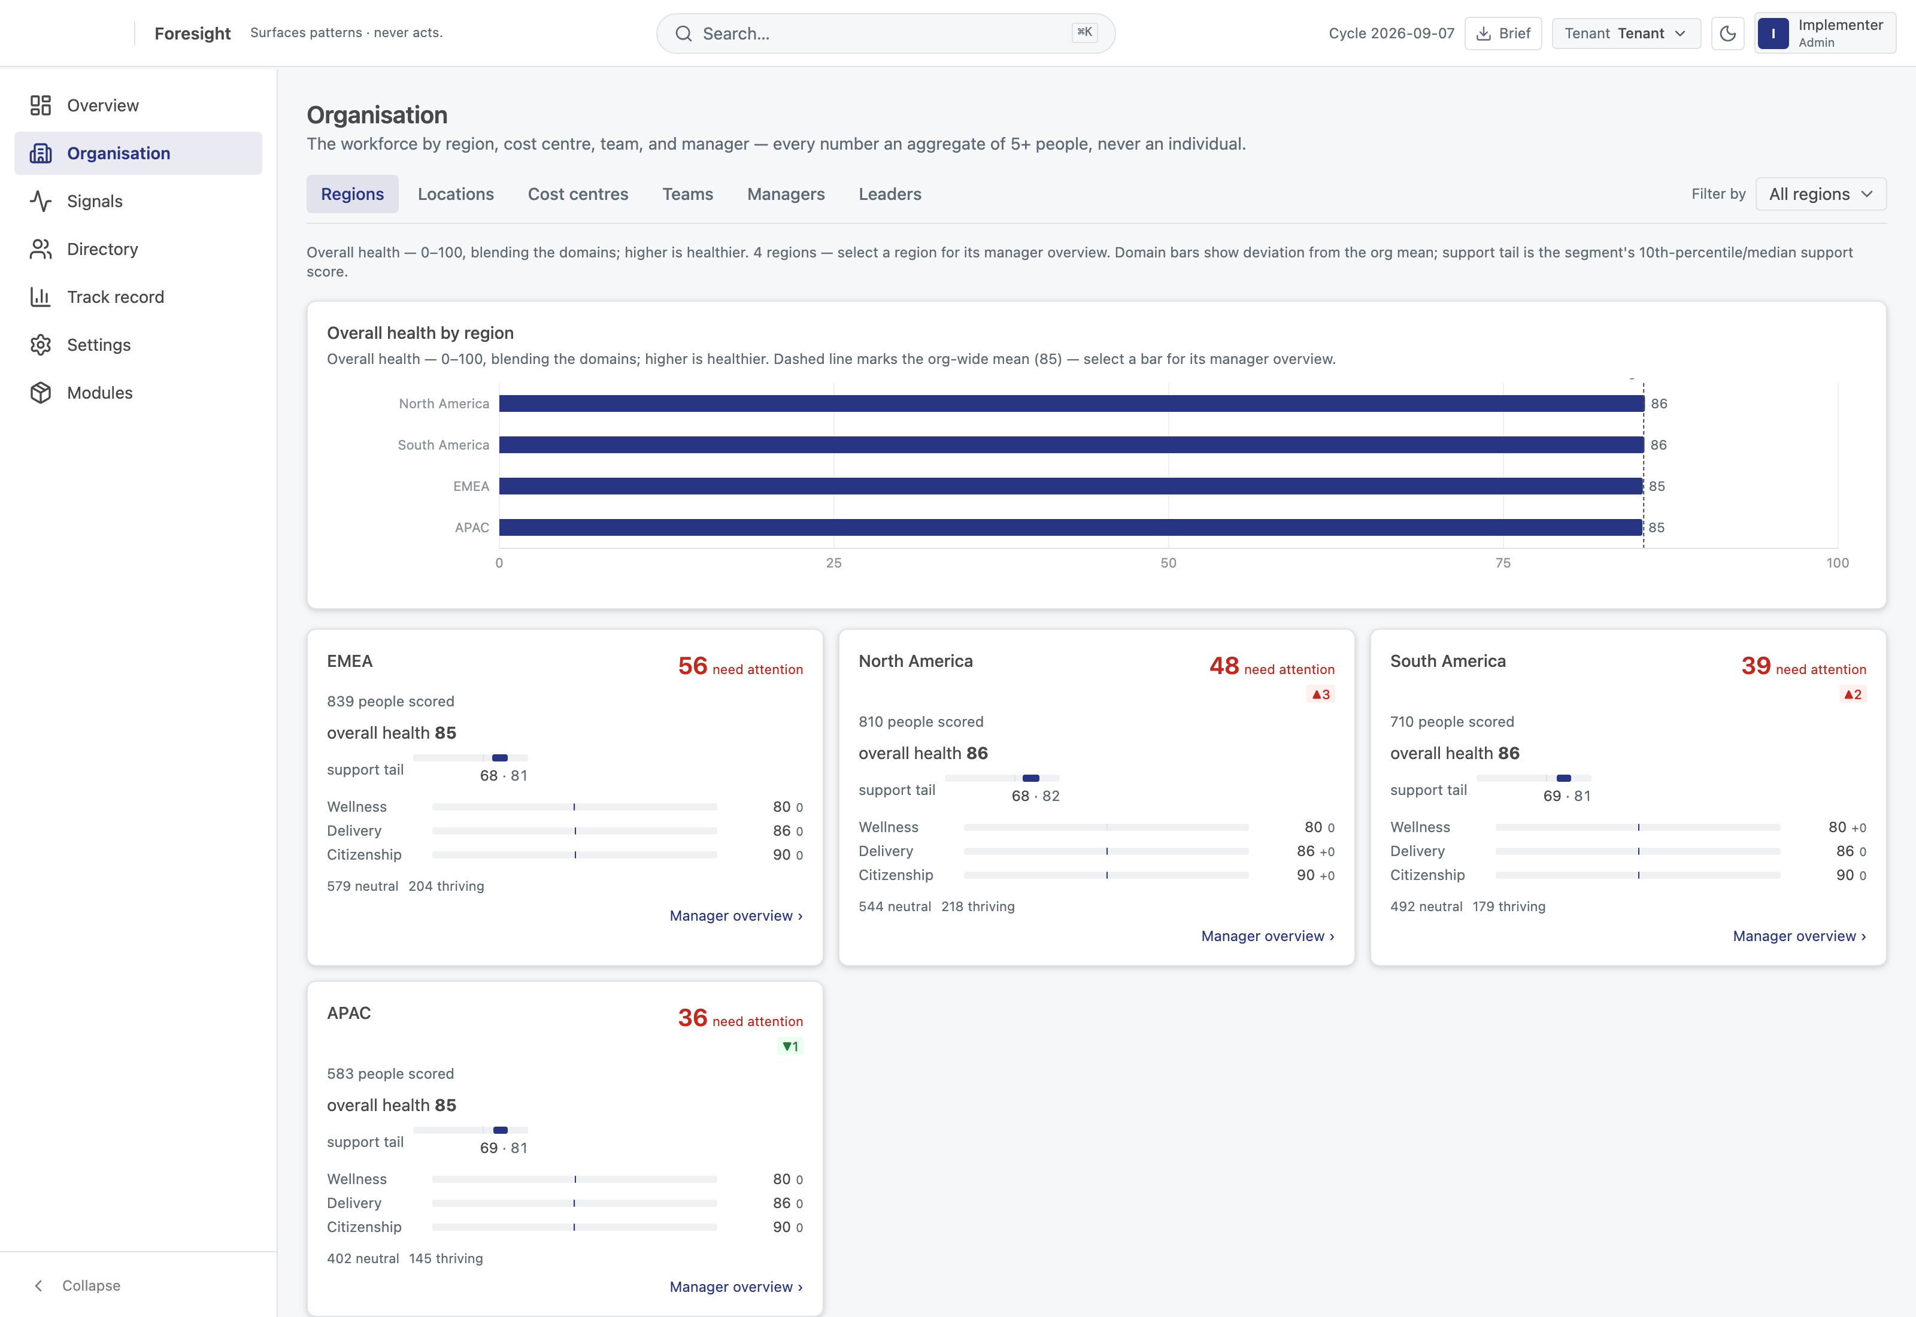Open the Managers tab

pyautogui.click(x=786, y=194)
